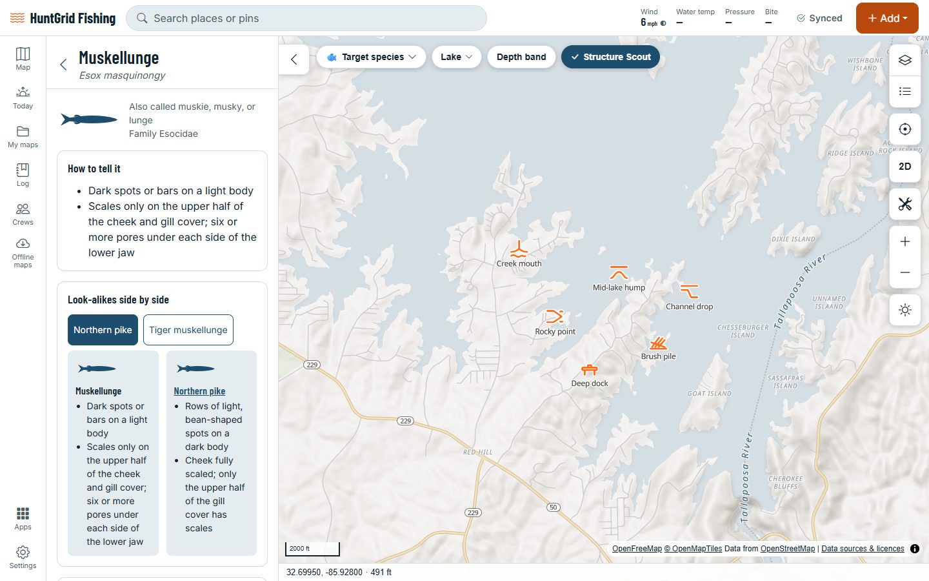Open Data sources & licences link

click(x=863, y=549)
